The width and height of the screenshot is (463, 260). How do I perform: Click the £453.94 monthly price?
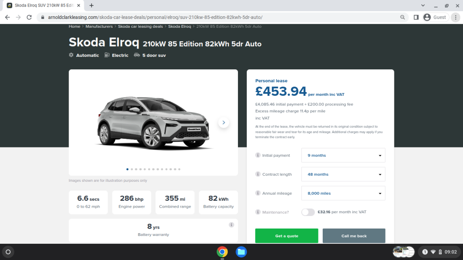coord(281,91)
